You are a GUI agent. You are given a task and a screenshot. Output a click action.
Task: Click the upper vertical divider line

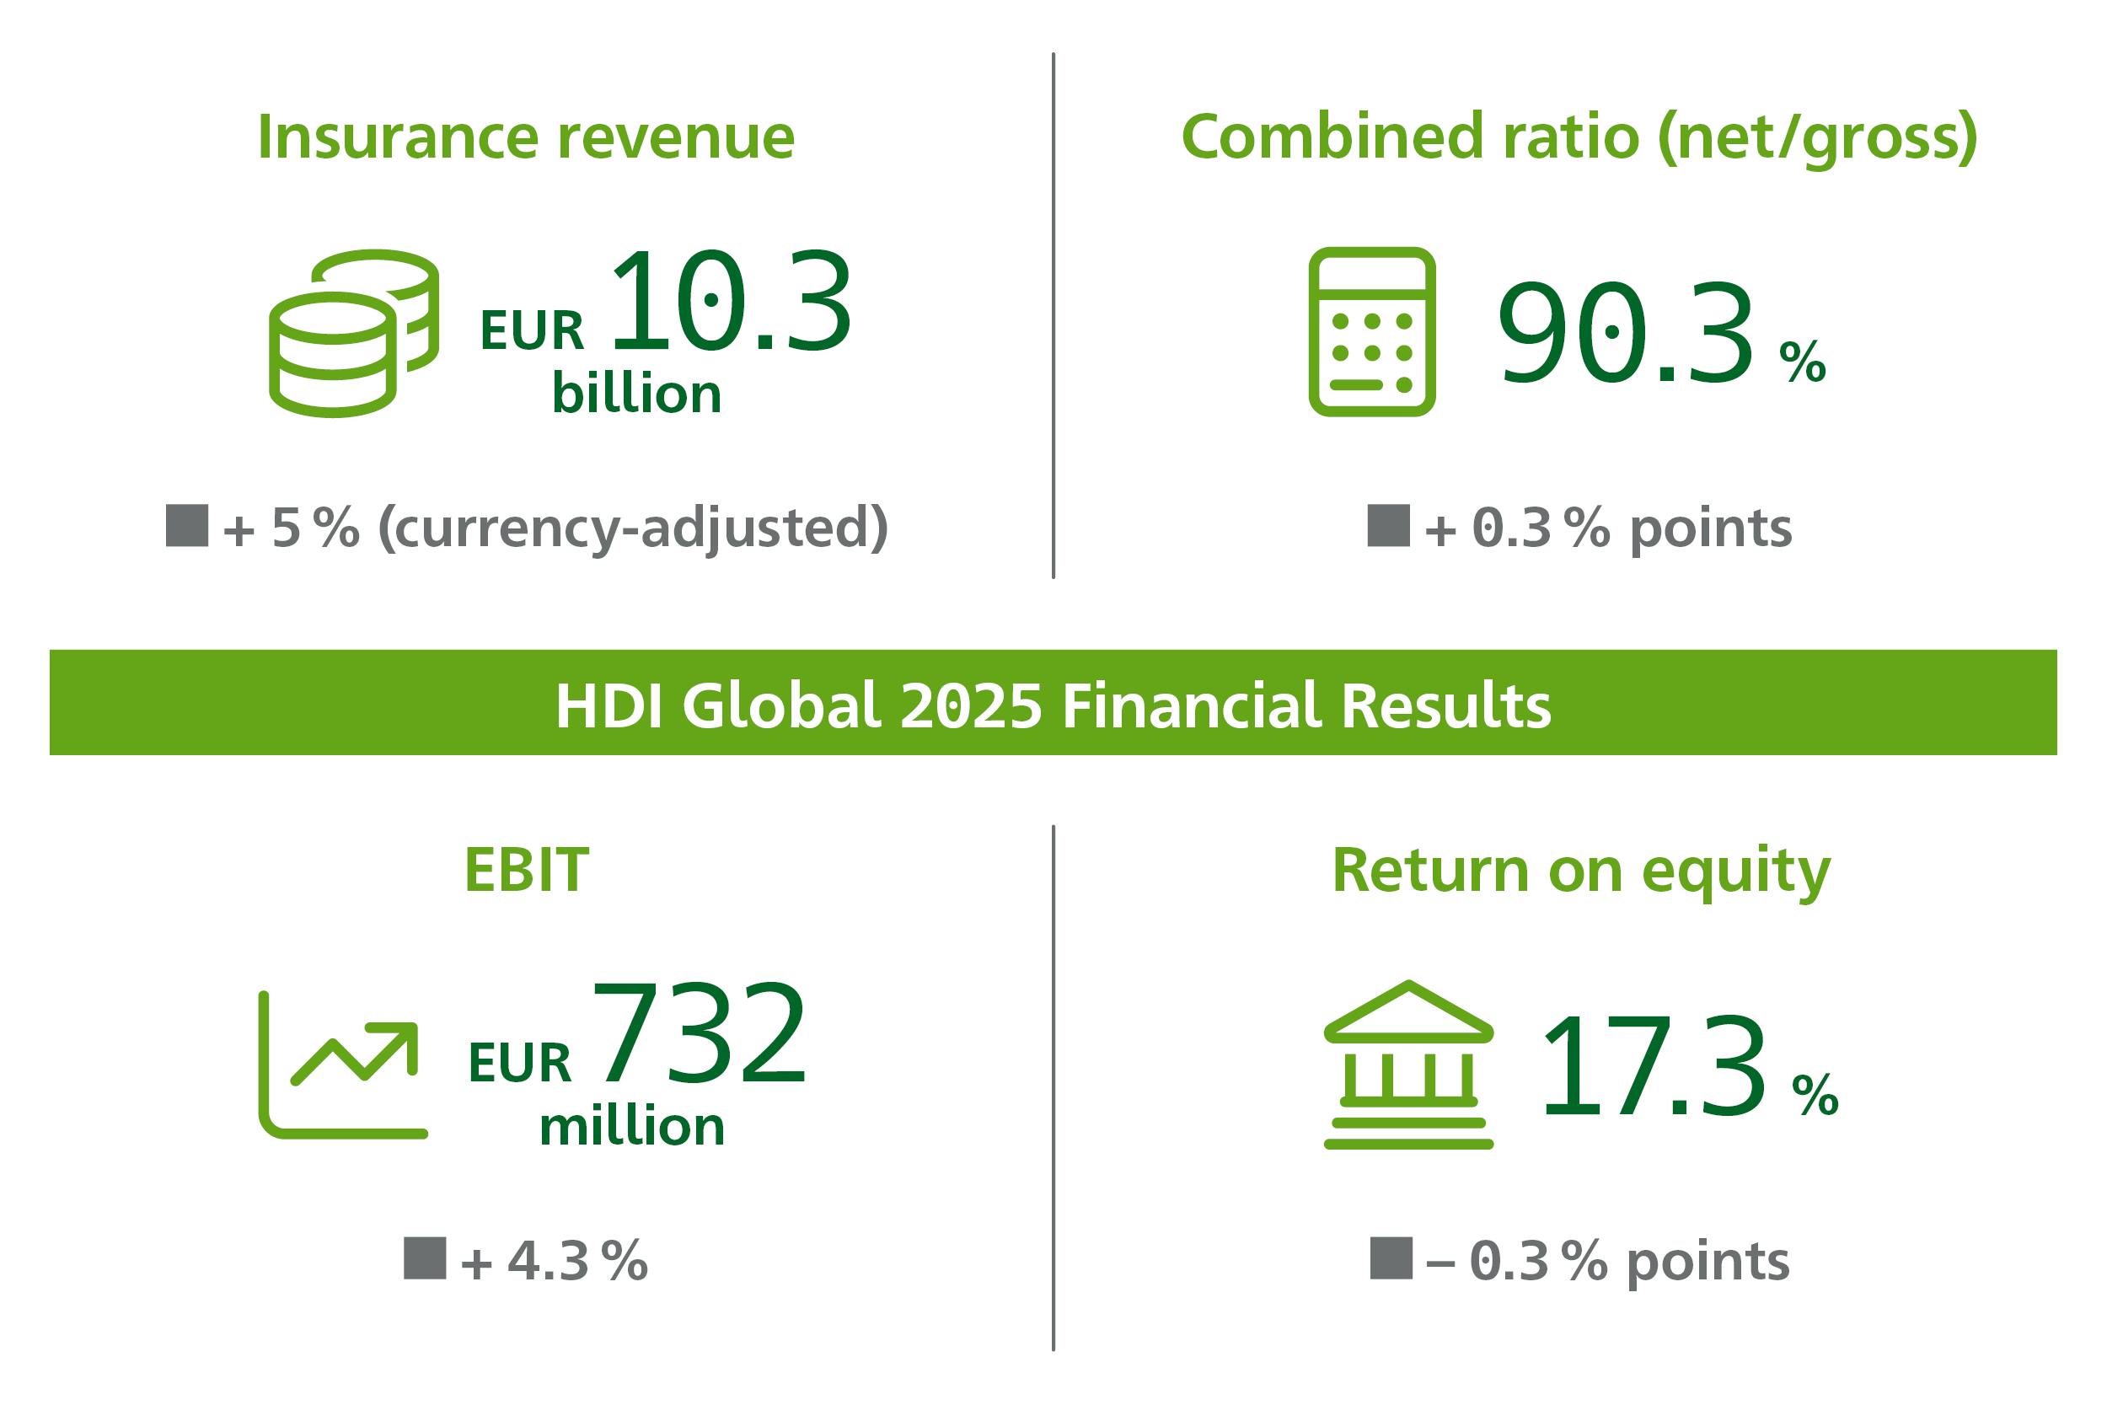click(x=1053, y=315)
